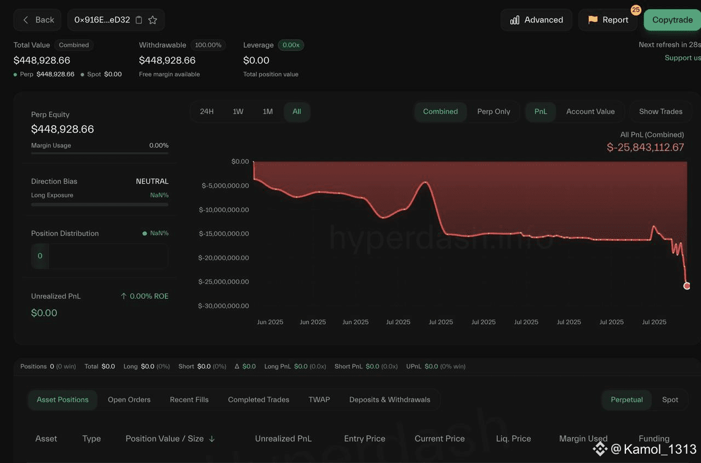
Task: Click the orange flag icon in Report
Action: [x=593, y=20]
